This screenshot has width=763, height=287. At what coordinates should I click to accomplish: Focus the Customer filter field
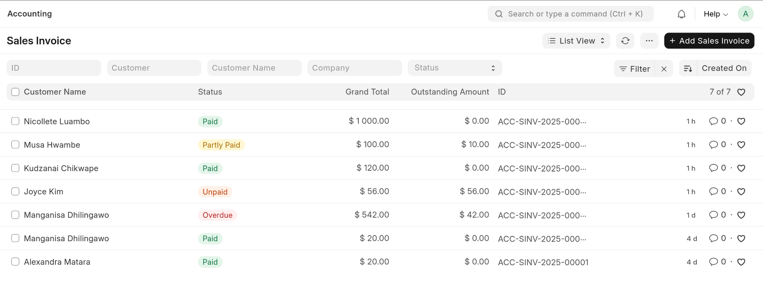pyautogui.click(x=154, y=68)
